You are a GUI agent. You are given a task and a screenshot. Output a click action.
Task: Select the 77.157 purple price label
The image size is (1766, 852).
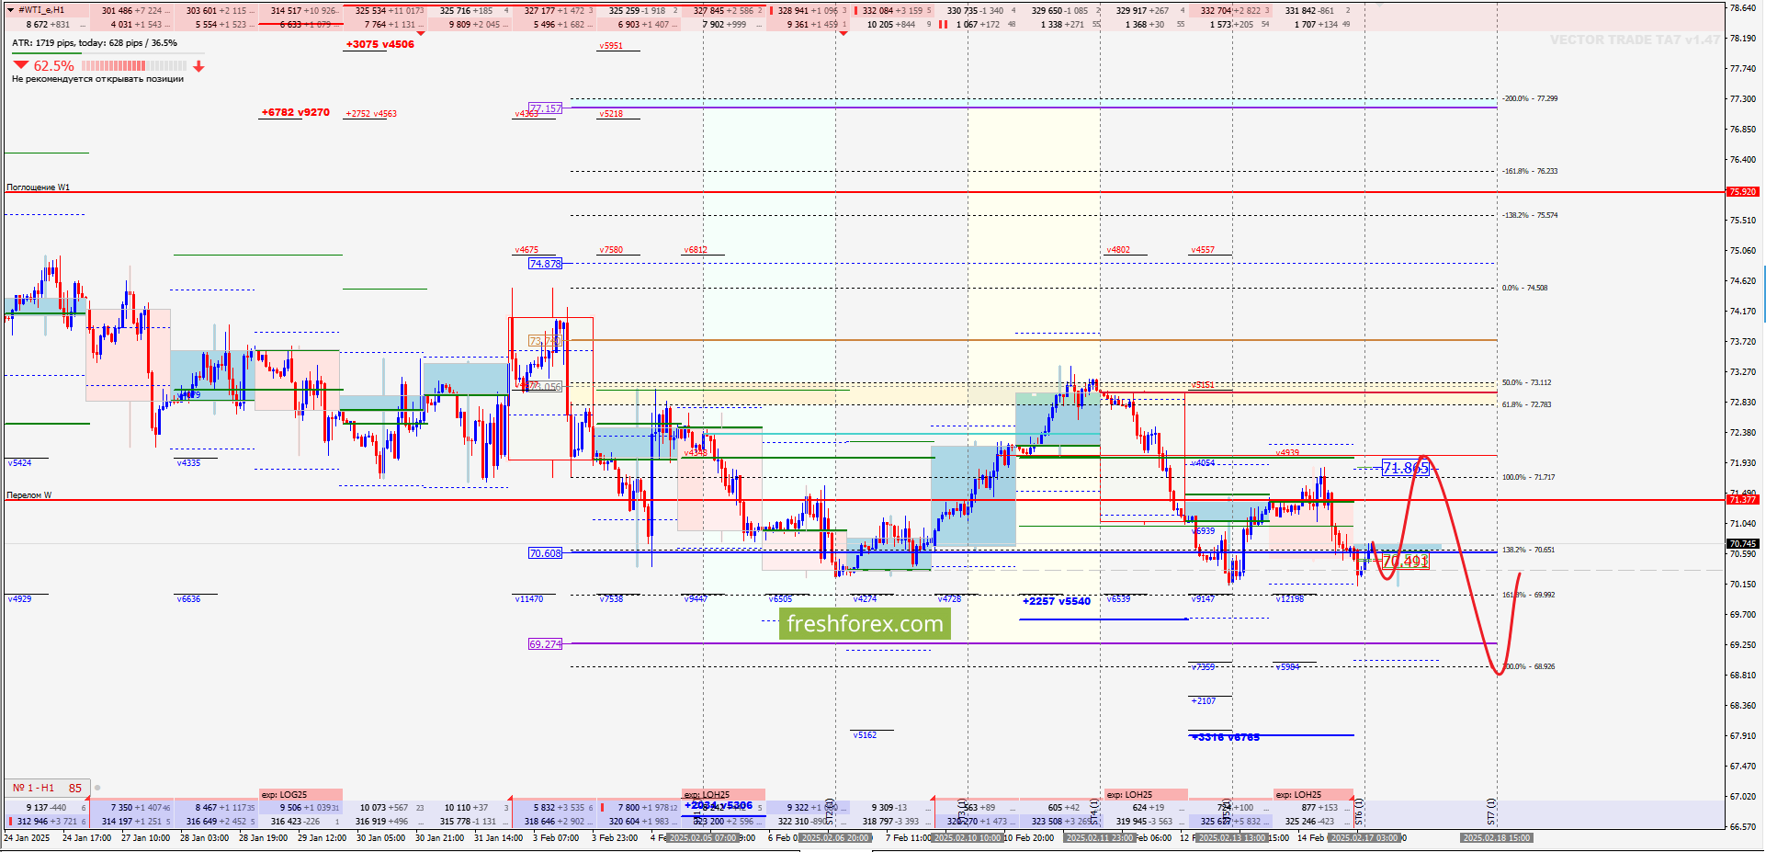pyautogui.click(x=546, y=108)
